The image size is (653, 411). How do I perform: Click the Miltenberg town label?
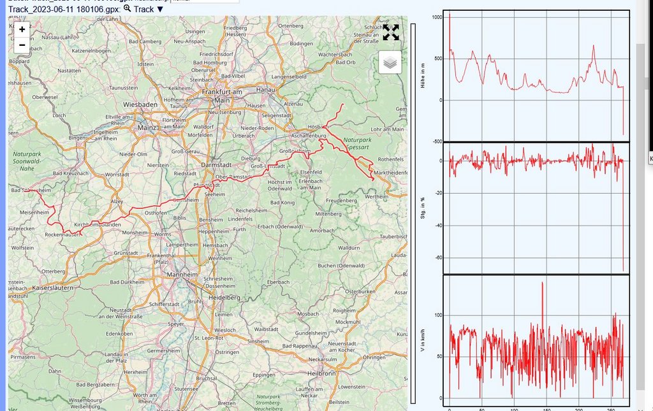[328, 214]
